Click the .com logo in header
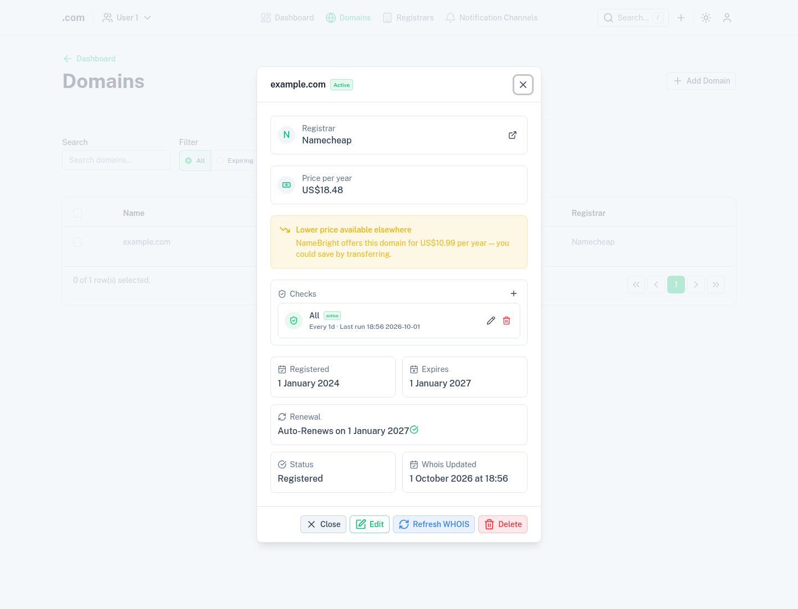Viewport: 798px width, 609px height. (73, 18)
